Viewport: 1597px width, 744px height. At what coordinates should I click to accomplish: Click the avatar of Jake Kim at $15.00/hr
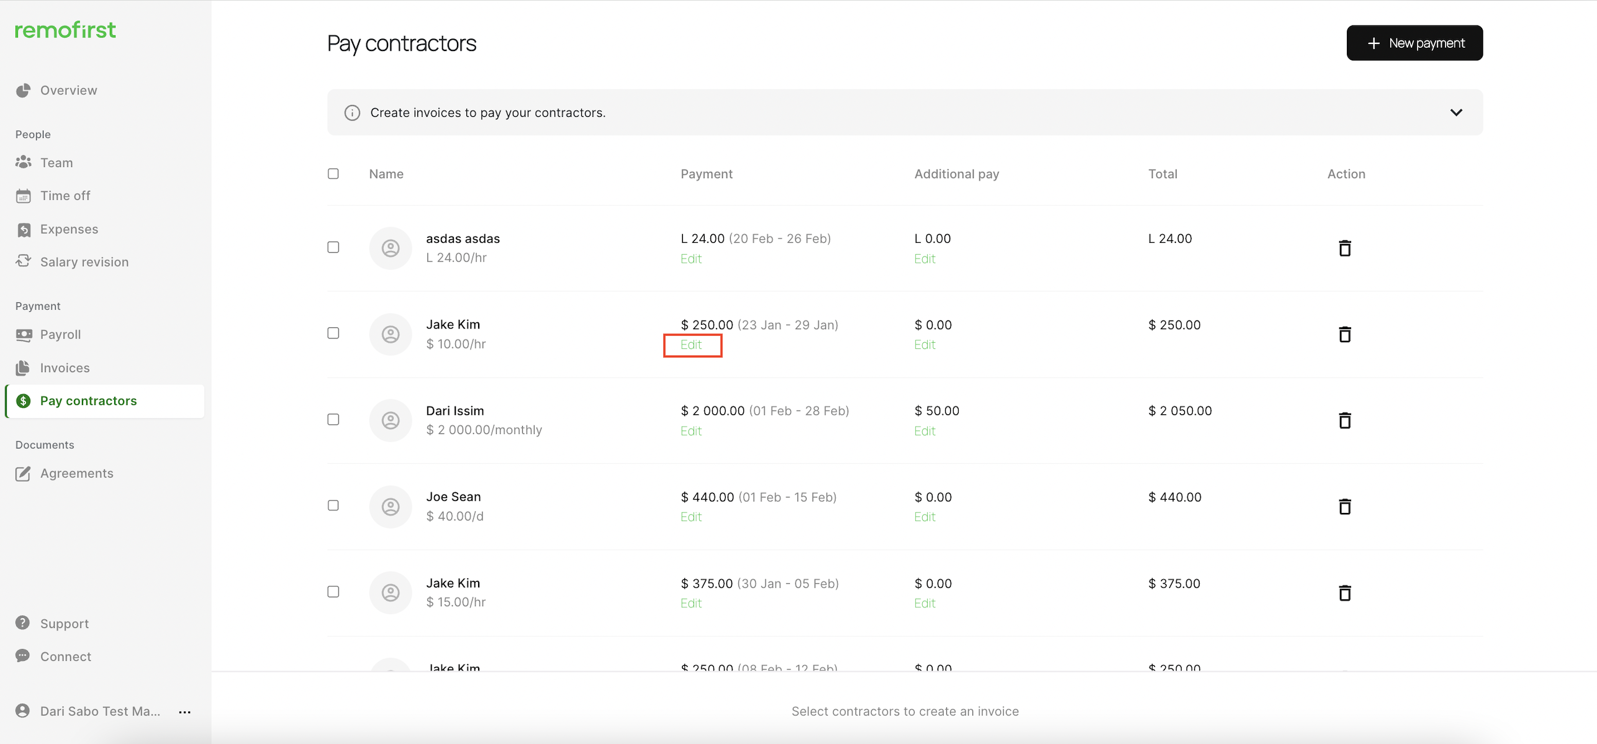click(391, 592)
